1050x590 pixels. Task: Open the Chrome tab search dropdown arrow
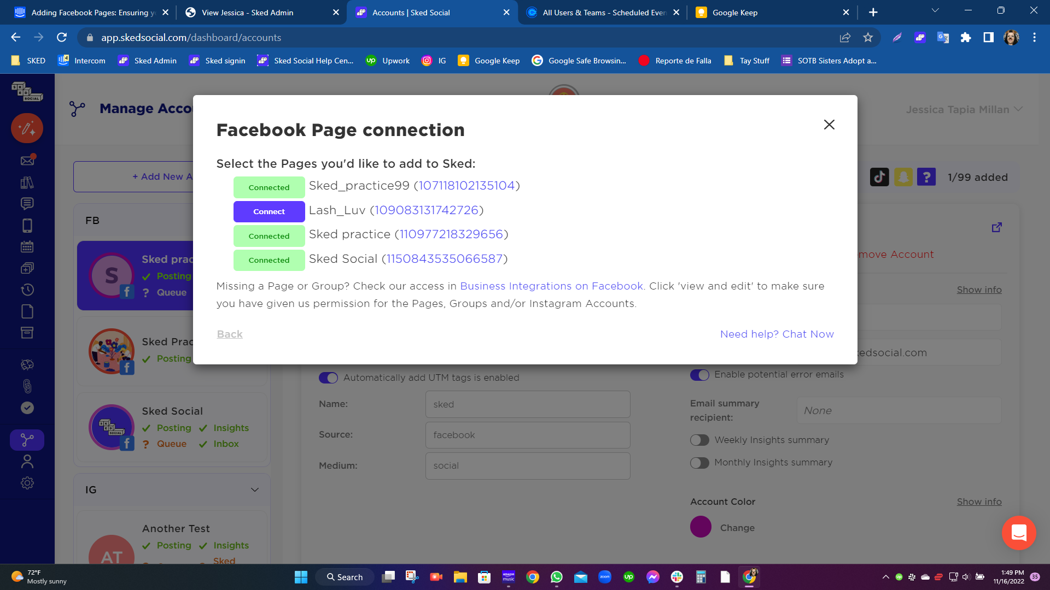click(935, 11)
